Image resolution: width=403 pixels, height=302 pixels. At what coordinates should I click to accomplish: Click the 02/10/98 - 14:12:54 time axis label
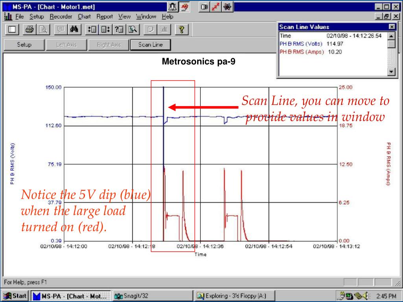tap(268, 247)
